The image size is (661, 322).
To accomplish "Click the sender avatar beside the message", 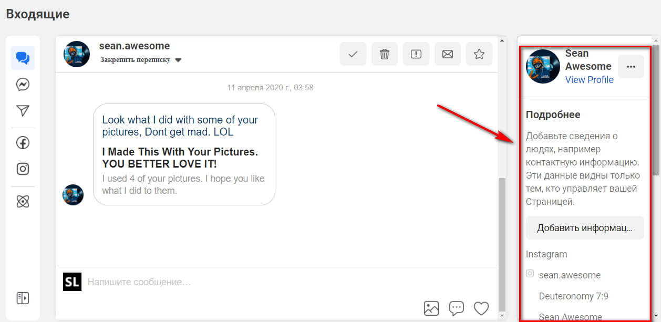I will point(73,194).
